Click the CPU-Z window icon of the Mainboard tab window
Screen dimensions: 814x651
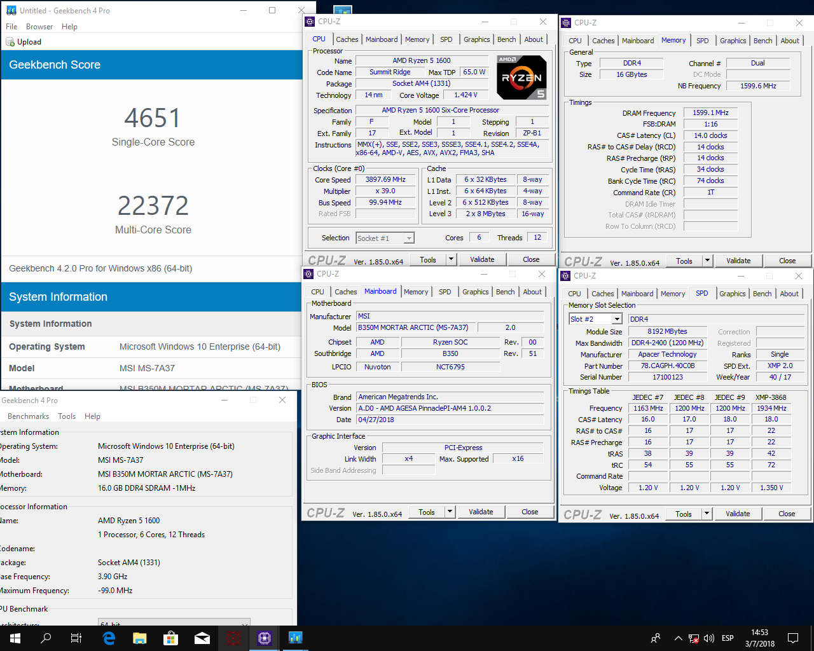click(308, 274)
